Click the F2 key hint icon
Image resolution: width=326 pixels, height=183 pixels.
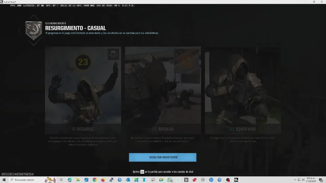[142, 172]
